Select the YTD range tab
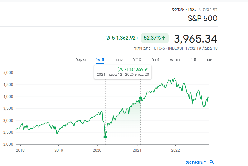Viewport: 248px width, 166px height. [137, 59]
